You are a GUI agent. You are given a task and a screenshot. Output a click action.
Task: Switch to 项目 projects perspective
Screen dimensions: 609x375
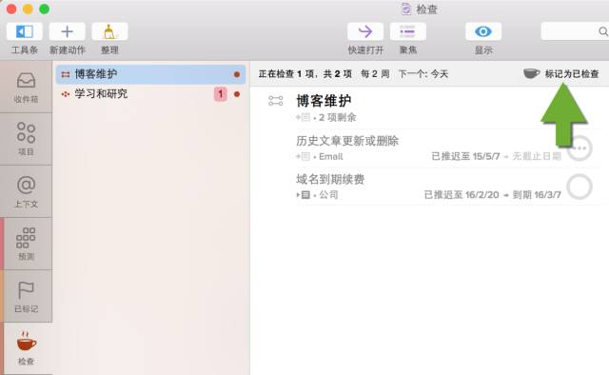pos(26,139)
